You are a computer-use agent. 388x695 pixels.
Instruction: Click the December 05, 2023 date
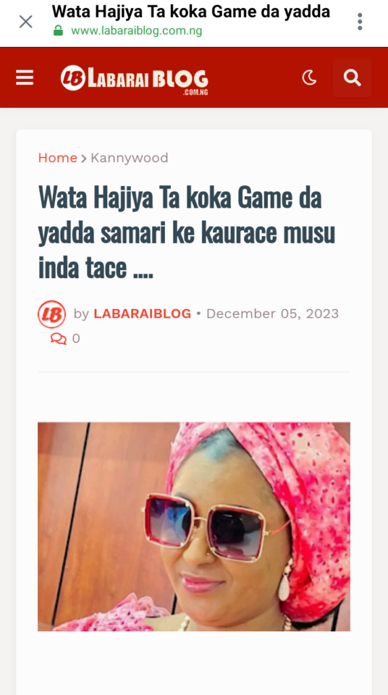tap(273, 314)
